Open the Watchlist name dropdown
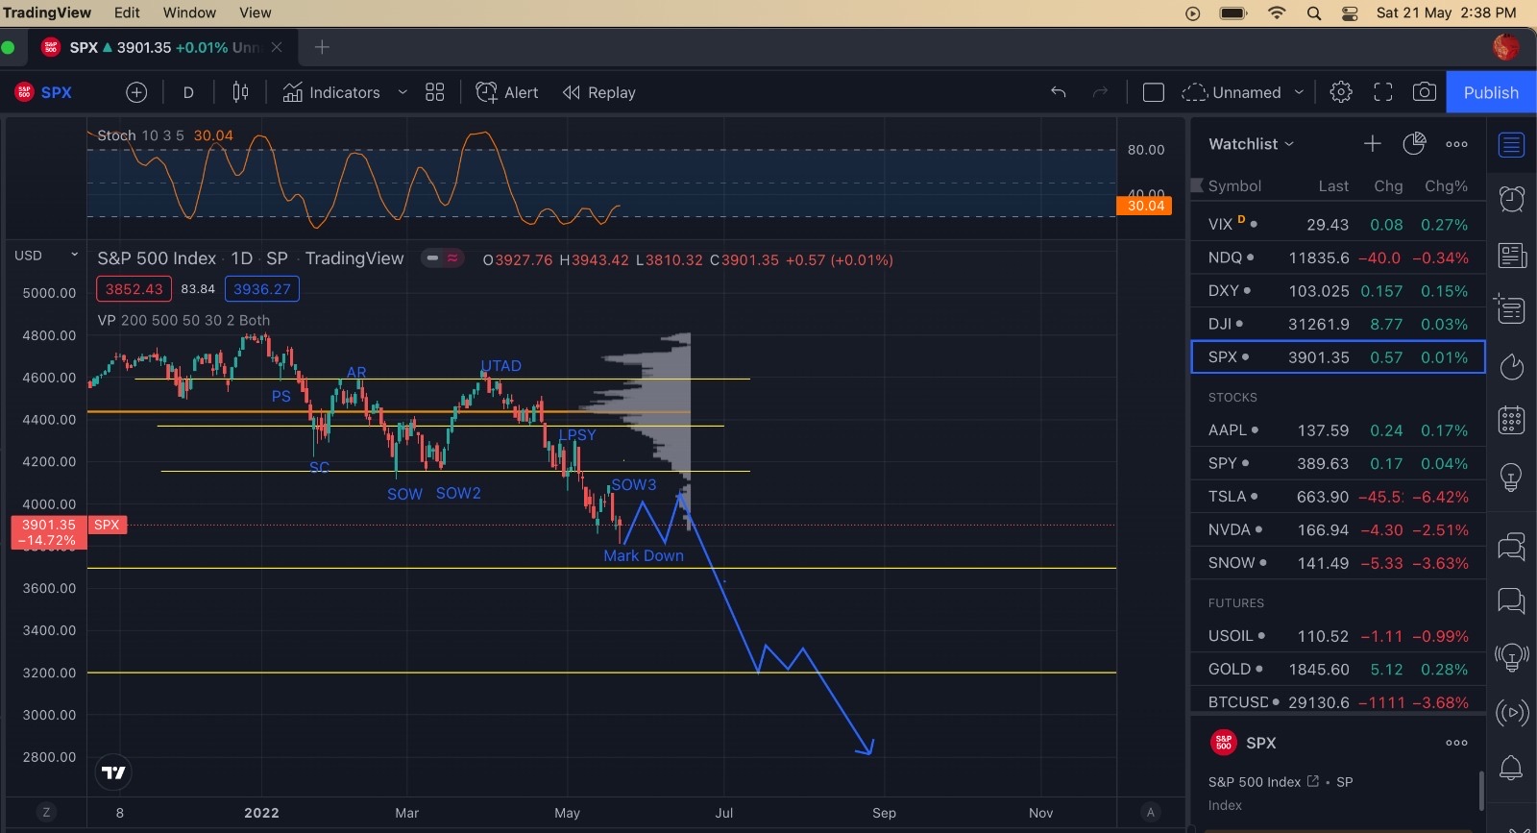 [x=1251, y=144]
